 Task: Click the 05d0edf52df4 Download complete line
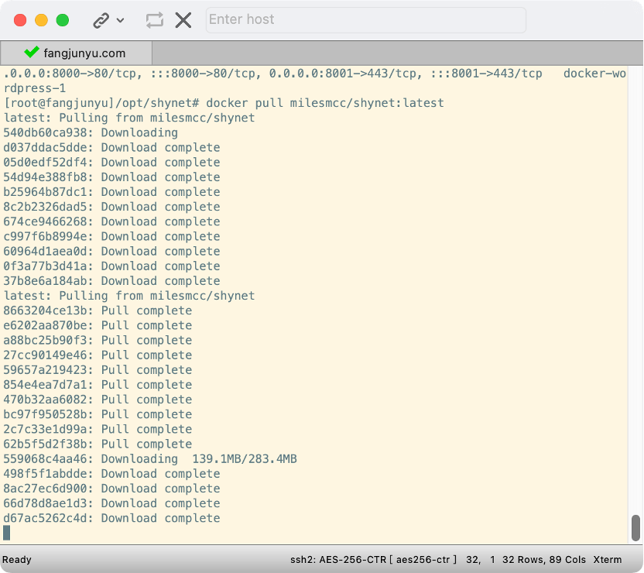(111, 163)
